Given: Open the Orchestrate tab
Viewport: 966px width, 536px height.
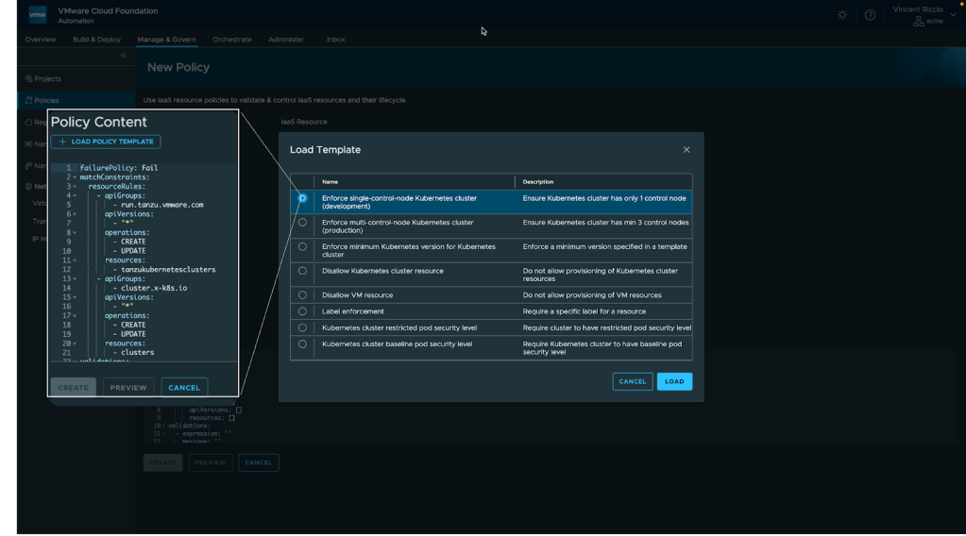Looking at the screenshot, I should [232, 40].
